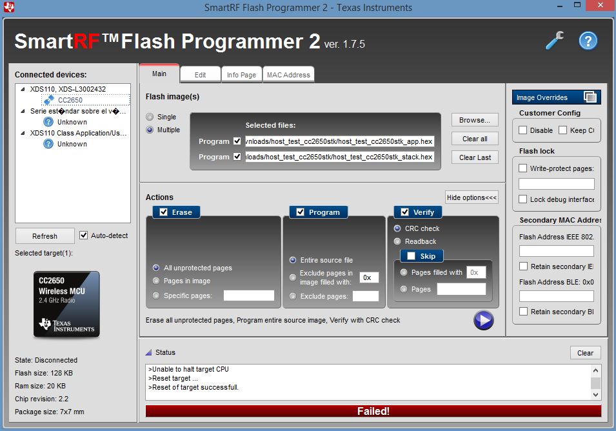This screenshot has width=616, height=431.
Task: Click the Flash Address BLE input field
Action: 556,296
